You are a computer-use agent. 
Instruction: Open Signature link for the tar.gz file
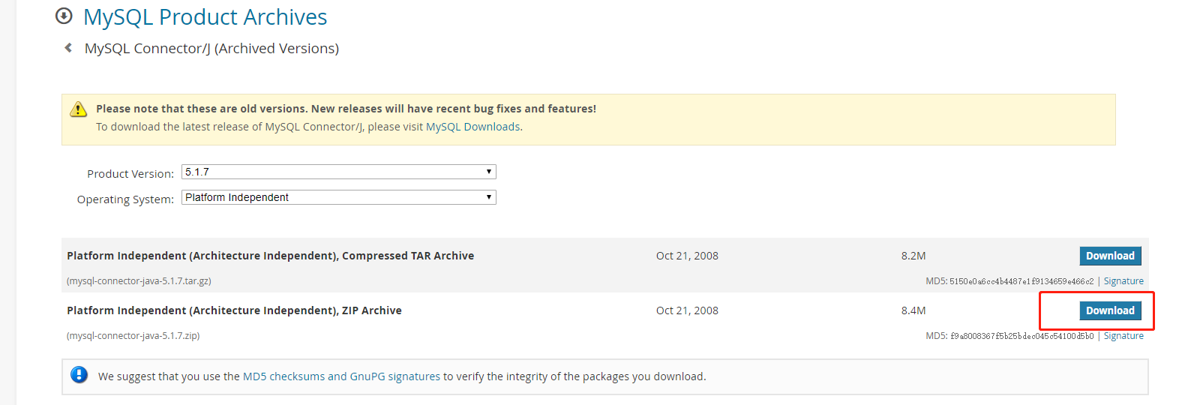click(x=1123, y=281)
